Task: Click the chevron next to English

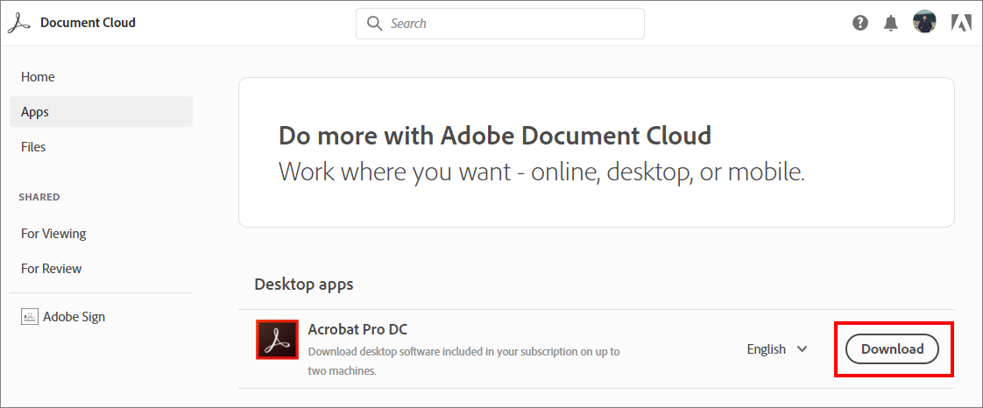Action: (x=802, y=349)
